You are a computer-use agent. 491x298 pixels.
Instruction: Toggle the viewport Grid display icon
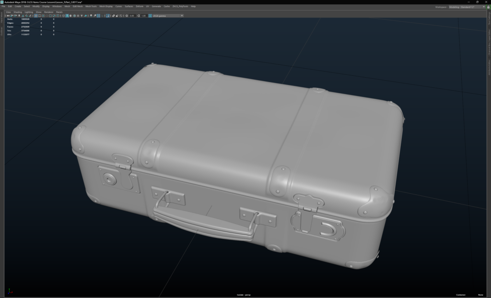coord(35,16)
